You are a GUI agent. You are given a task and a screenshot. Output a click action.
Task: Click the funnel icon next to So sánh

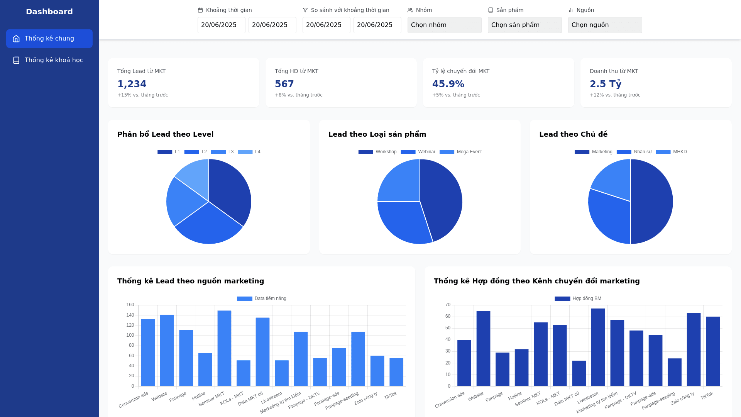coord(305,10)
